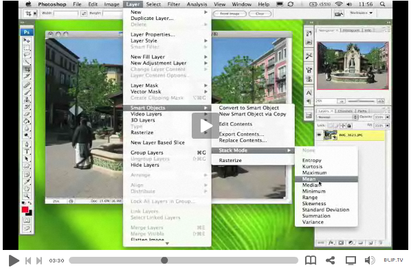Select the Magic Wand tool
Image resolution: width=411 pixels, height=274 pixels.
click(27, 62)
